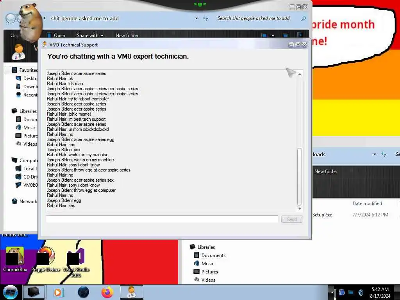
Task: Open Desktop in the Favorites list
Action: [27, 78]
